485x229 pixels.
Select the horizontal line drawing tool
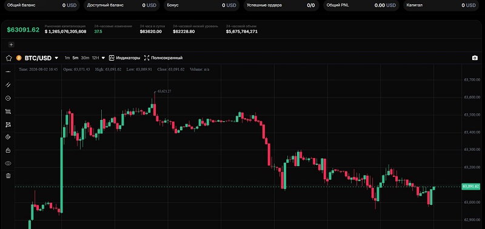coord(8,71)
